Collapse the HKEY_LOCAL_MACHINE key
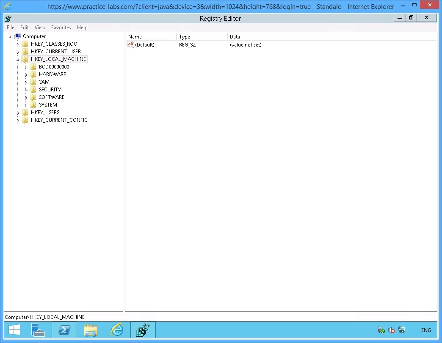 click(x=18, y=59)
